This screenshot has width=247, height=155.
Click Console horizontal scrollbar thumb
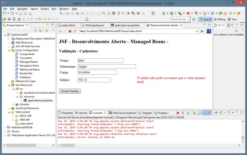pos(68,145)
